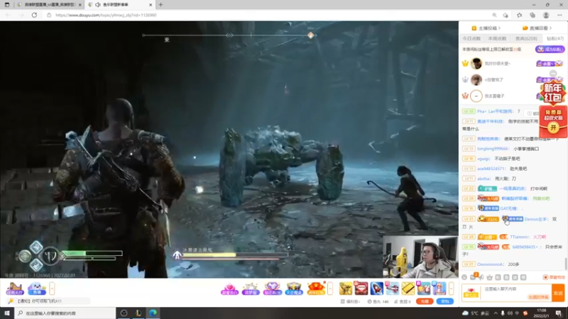Show hidden system tray icons chevron
This screenshot has height=319, width=568.
click(x=496, y=313)
